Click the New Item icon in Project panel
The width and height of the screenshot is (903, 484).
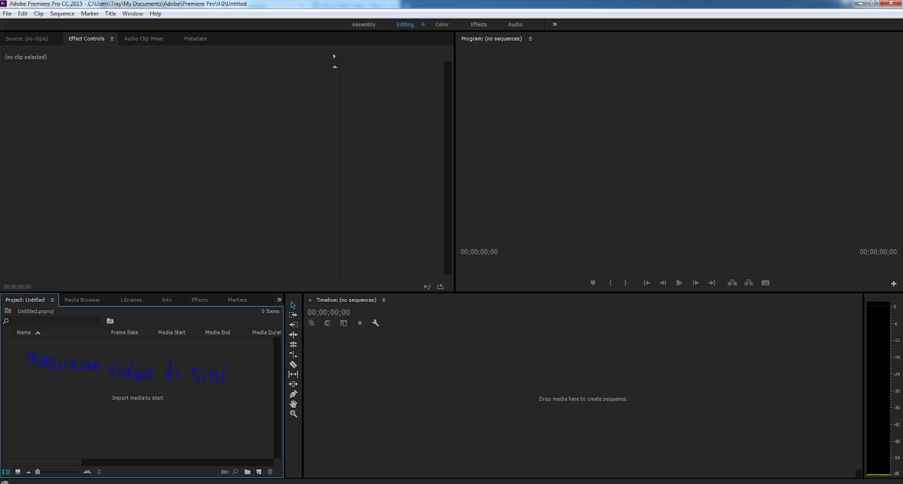[258, 472]
